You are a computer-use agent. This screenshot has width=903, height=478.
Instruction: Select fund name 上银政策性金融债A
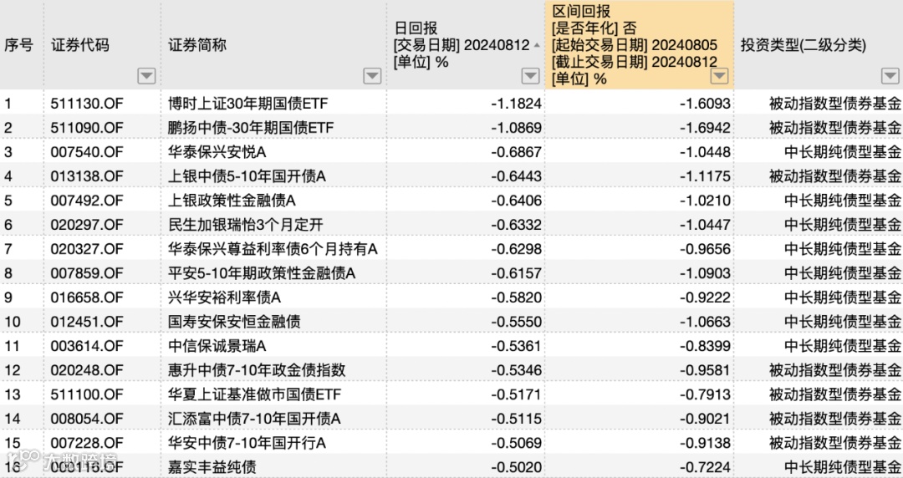pos(232,201)
